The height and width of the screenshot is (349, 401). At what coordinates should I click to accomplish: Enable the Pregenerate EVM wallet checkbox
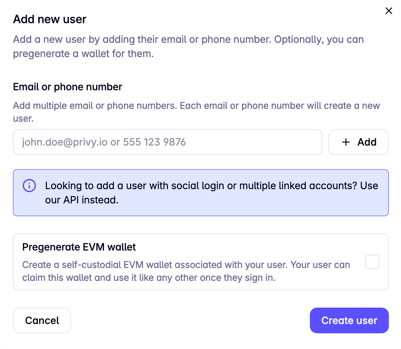coord(372,262)
